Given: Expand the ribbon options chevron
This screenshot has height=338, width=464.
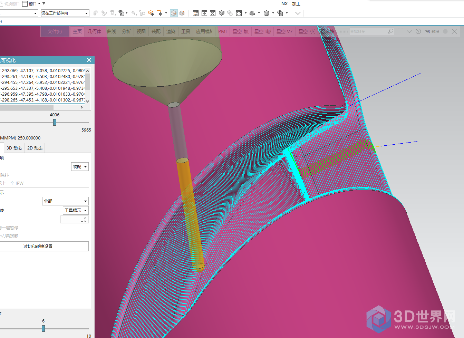Looking at the screenshot, I should [x=409, y=31].
